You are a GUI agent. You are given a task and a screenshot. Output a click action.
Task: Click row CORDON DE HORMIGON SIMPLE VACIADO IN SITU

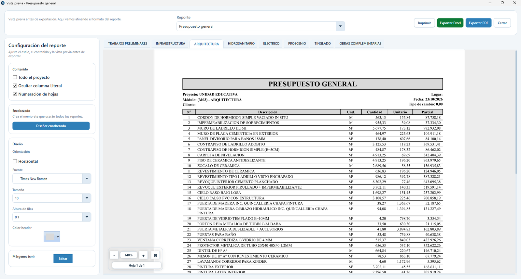tap(313, 118)
